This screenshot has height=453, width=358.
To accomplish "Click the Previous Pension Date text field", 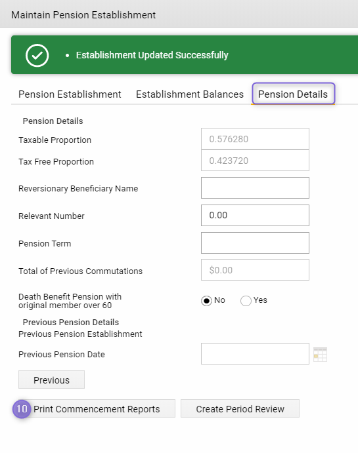I will pyautogui.click(x=255, y=353).
